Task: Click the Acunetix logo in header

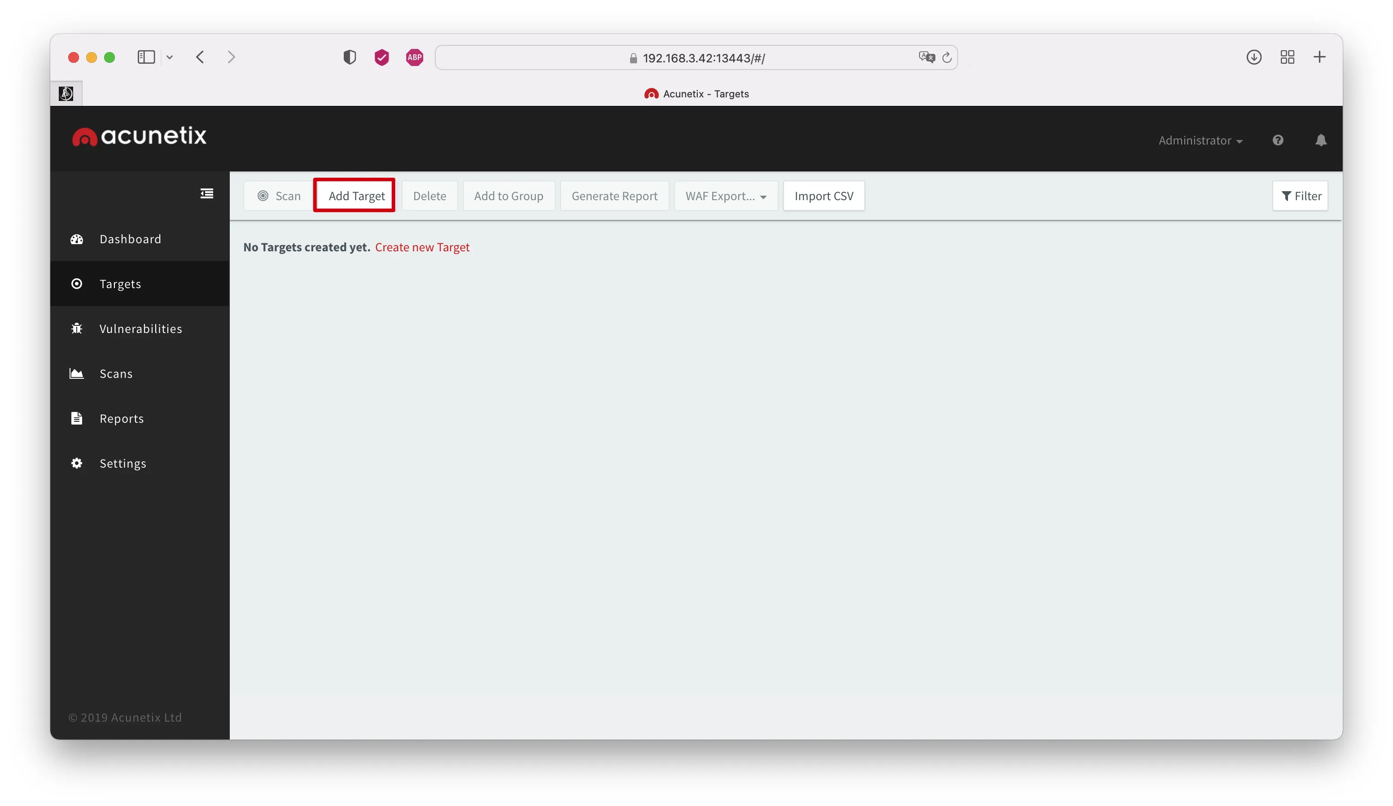Action: [139, 136]
